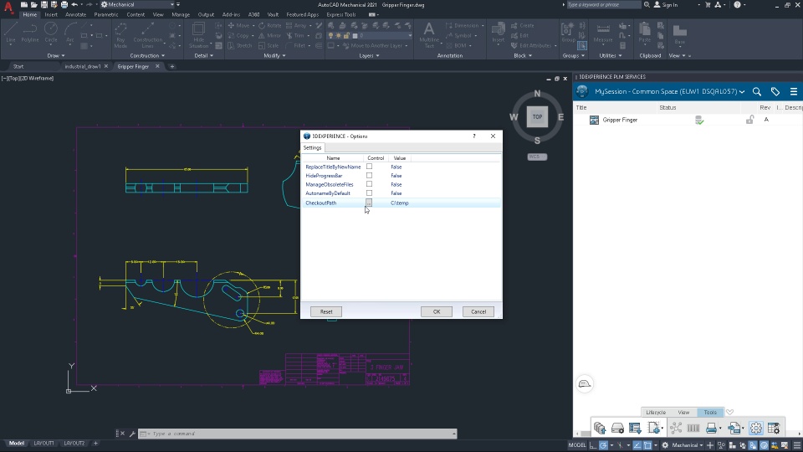Click the AutoCAD application logo button
Screen dimensions: 803x452
click(x=8, y=9)
